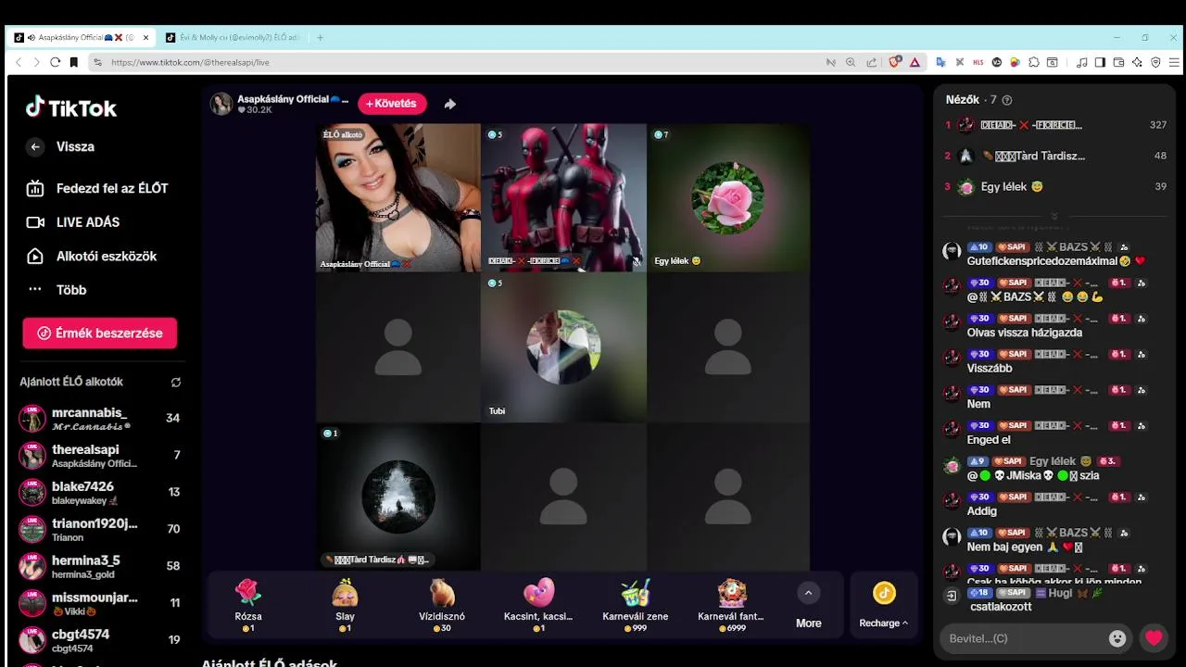Click the chat message Enged el
The width and height of the screenshot is (1186, 667).
pos(989,440)
